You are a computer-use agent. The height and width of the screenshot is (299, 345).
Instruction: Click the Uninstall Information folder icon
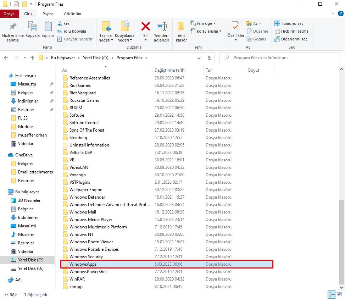point(65,145)
